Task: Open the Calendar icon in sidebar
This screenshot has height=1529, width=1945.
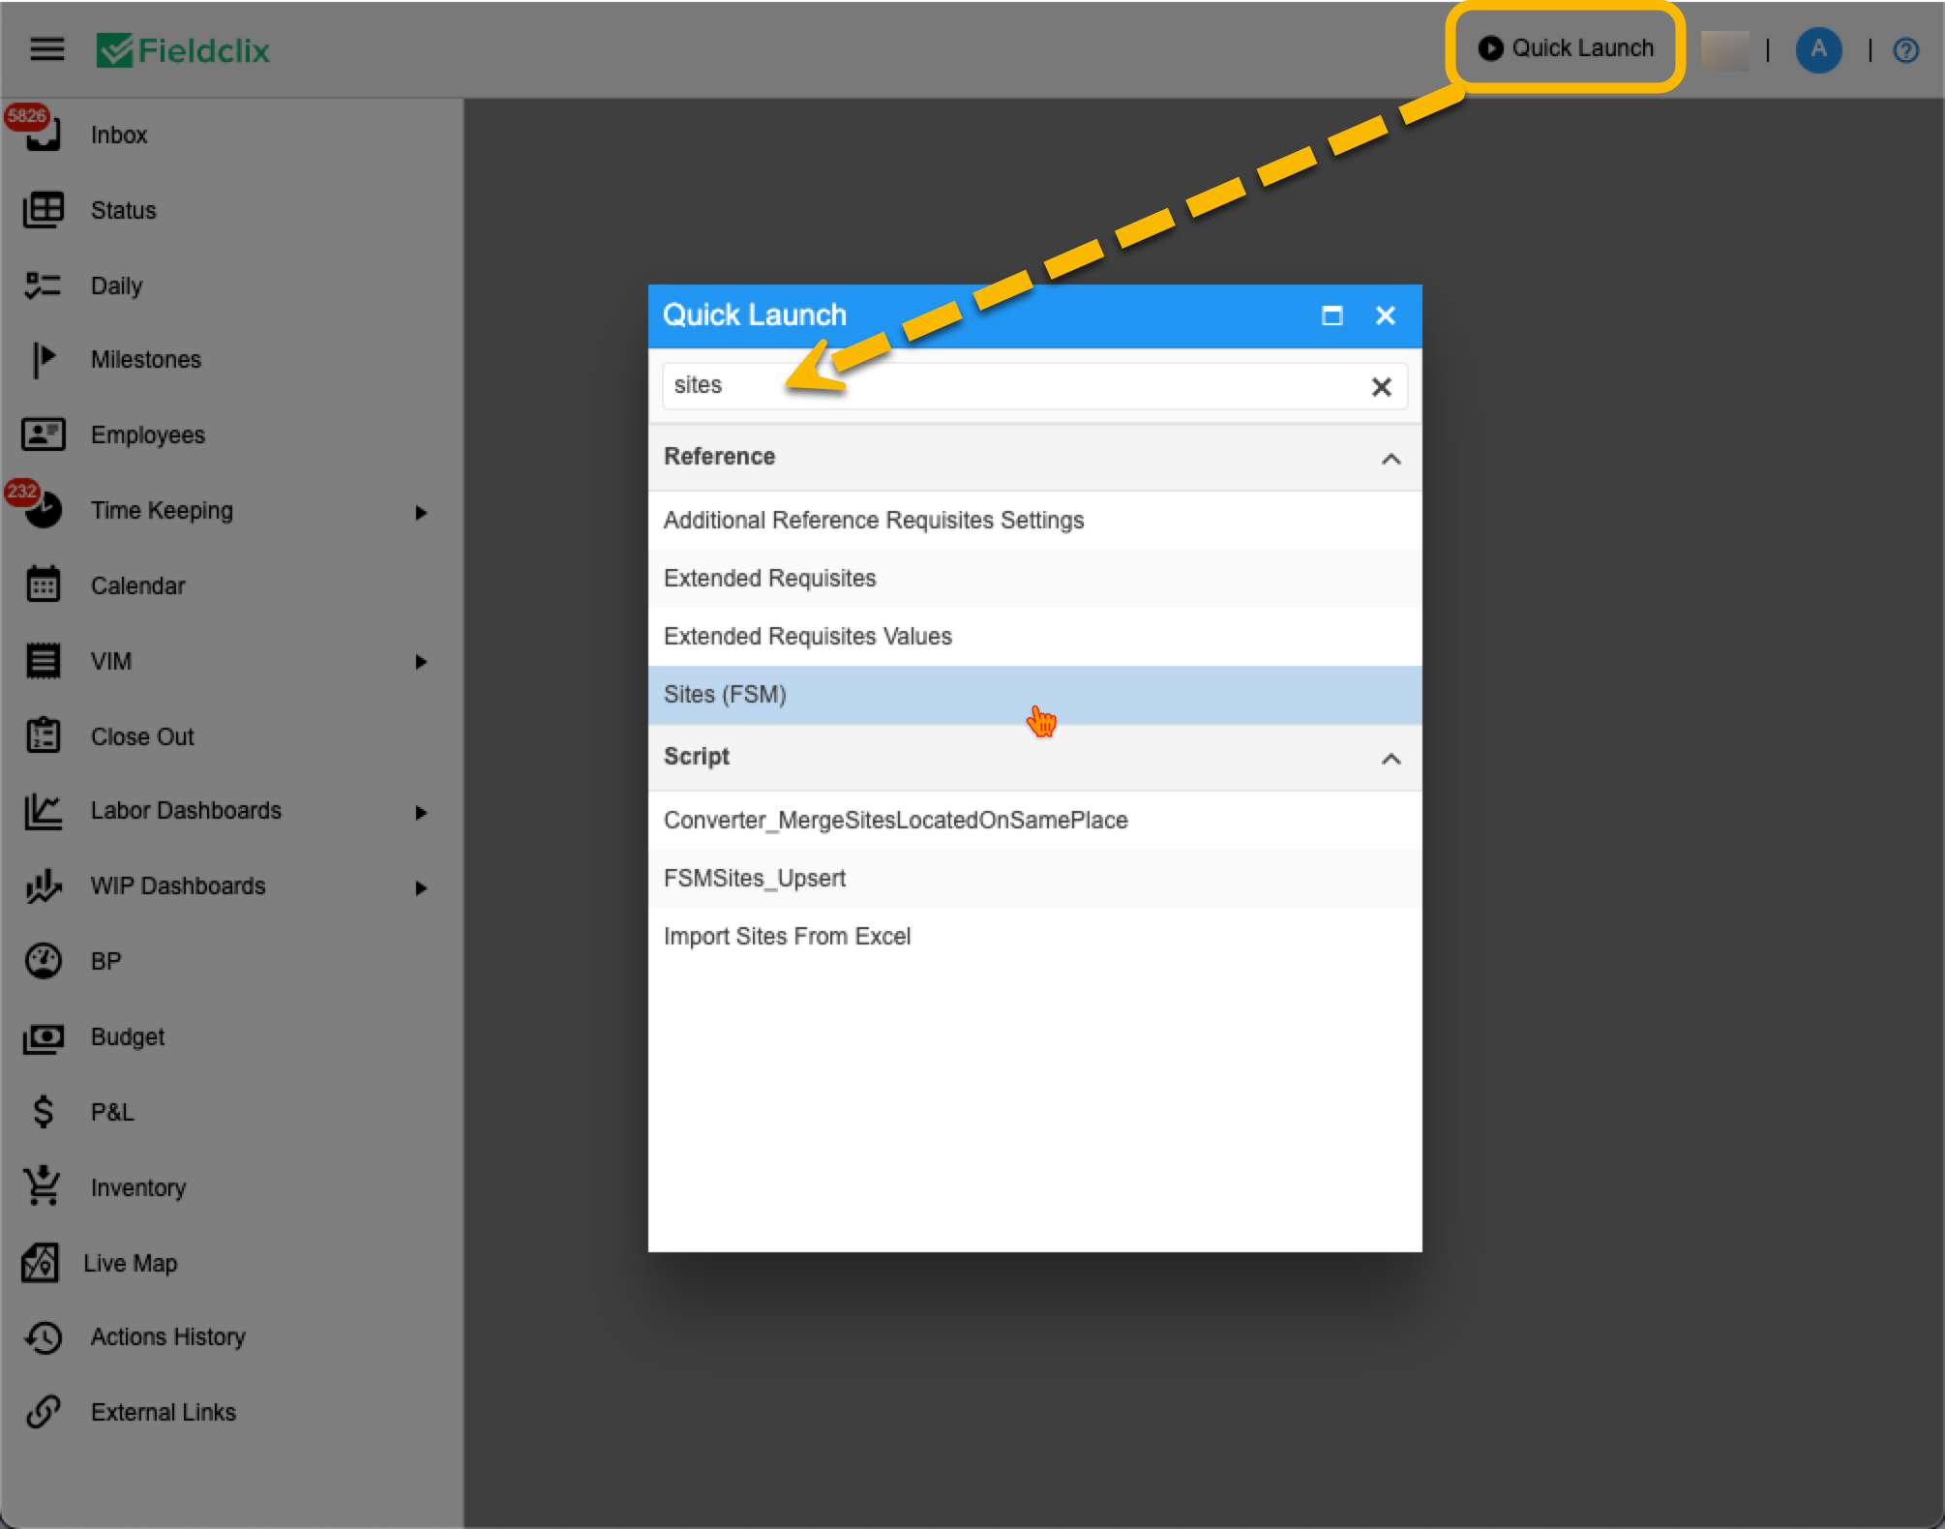Action: (43, 585)
